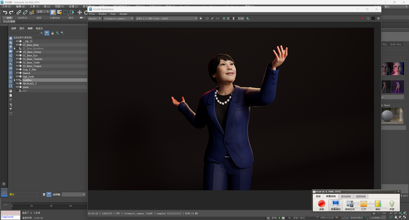Image resolution: width=409 pixels, height=220 pixels.
Task: Open the 默认 layer dropdown arrow
Action: coord(40,194)
